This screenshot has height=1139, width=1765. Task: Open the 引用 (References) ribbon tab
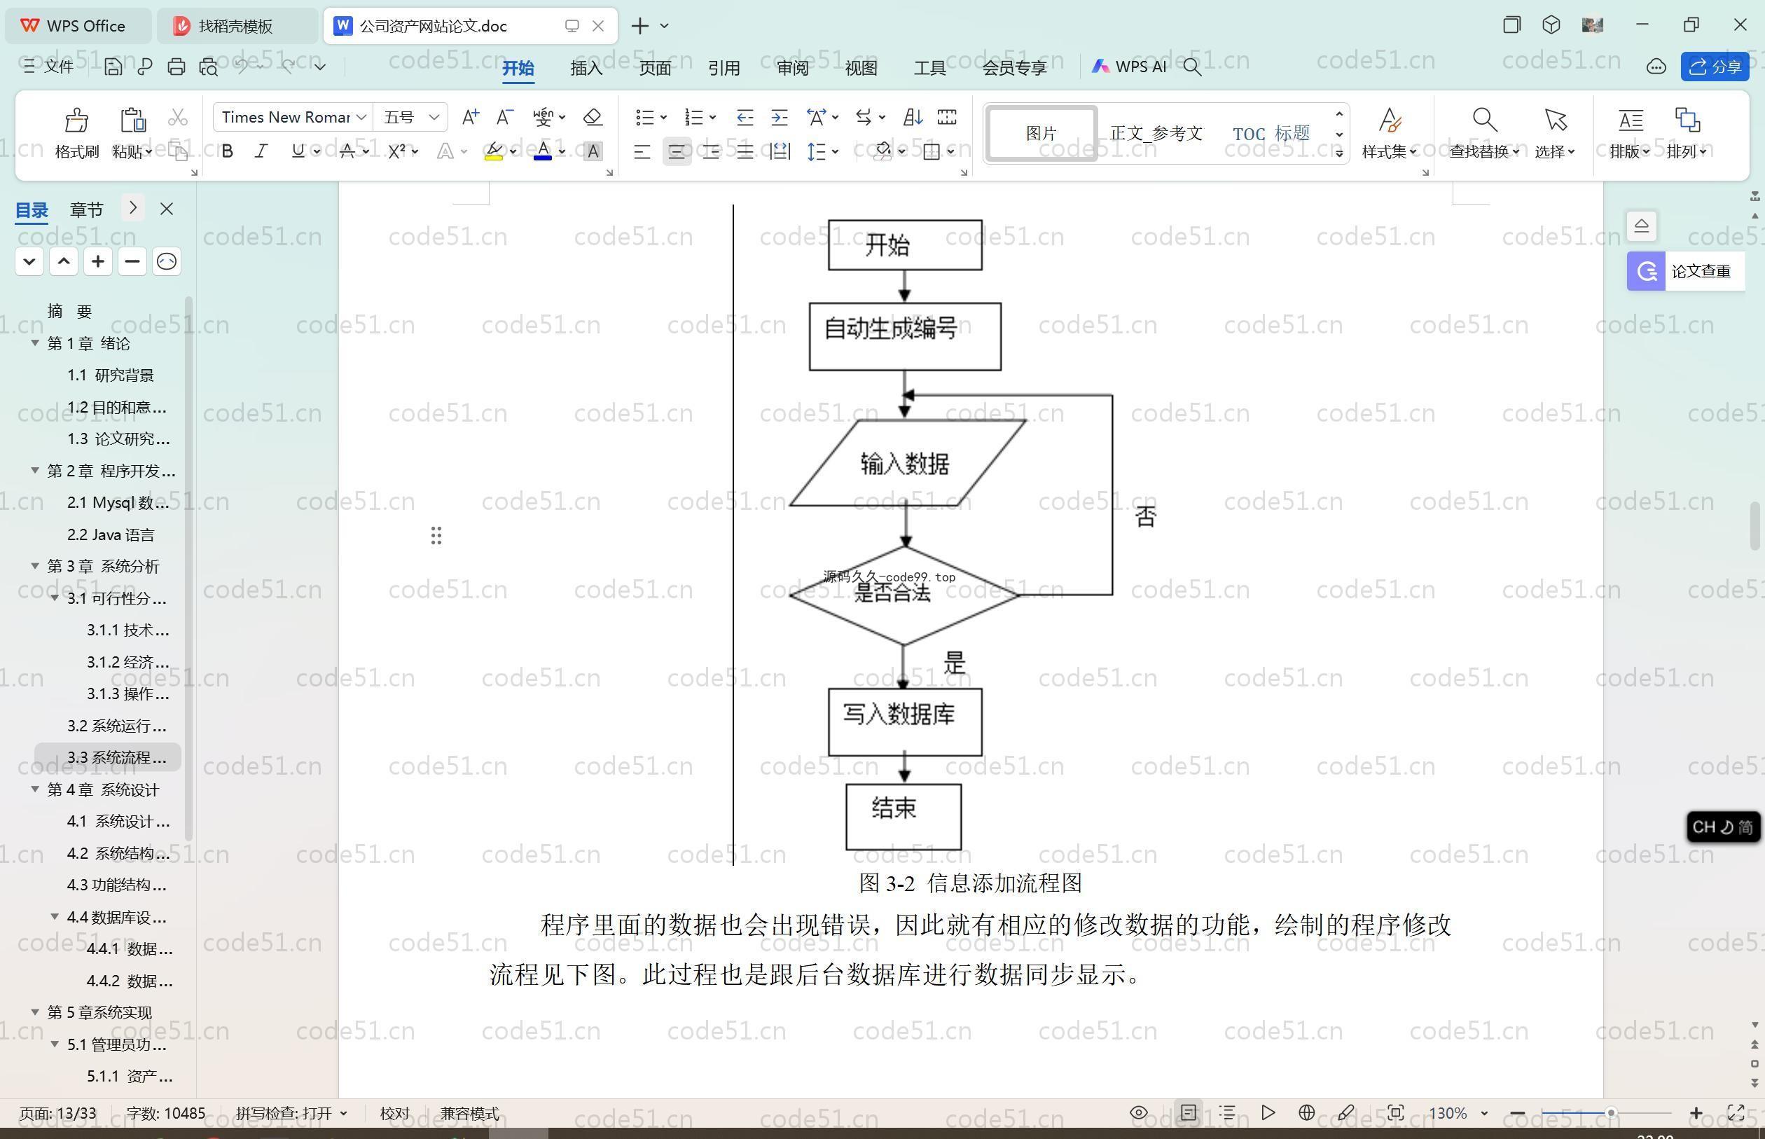coord(724,67)
